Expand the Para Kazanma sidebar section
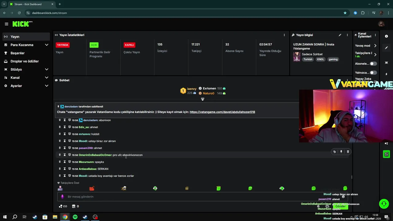 pos(47,45)
